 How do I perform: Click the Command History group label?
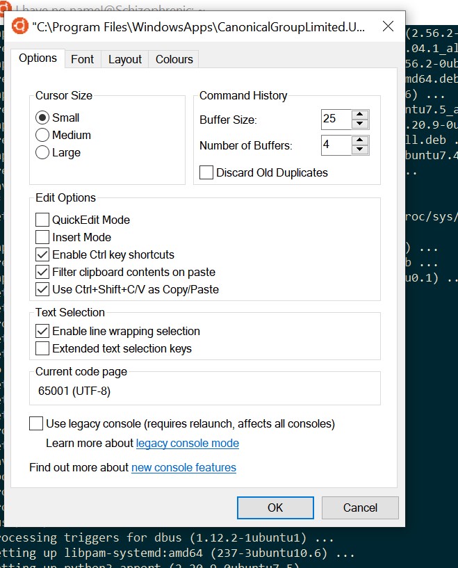point(243,96)
